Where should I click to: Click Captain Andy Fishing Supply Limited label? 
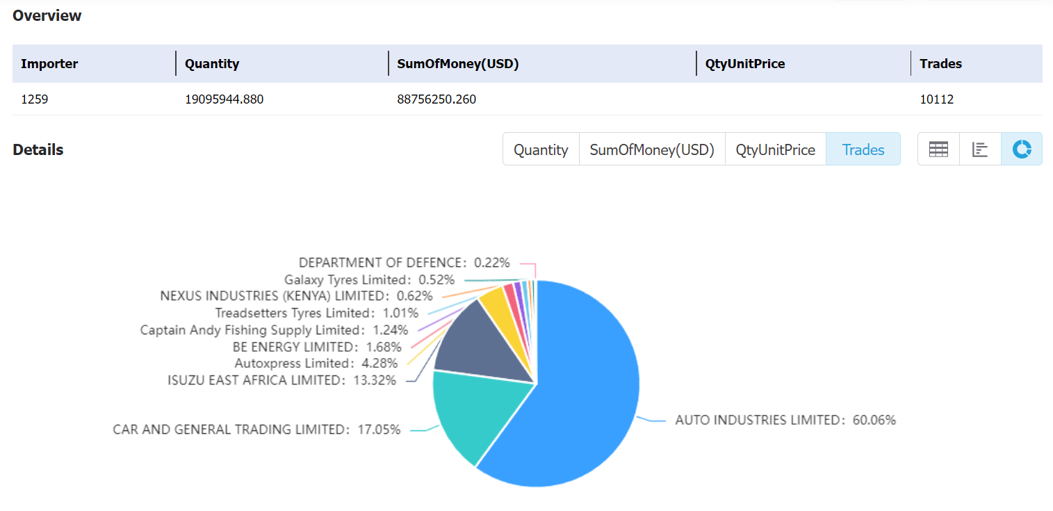coord(274,330)
